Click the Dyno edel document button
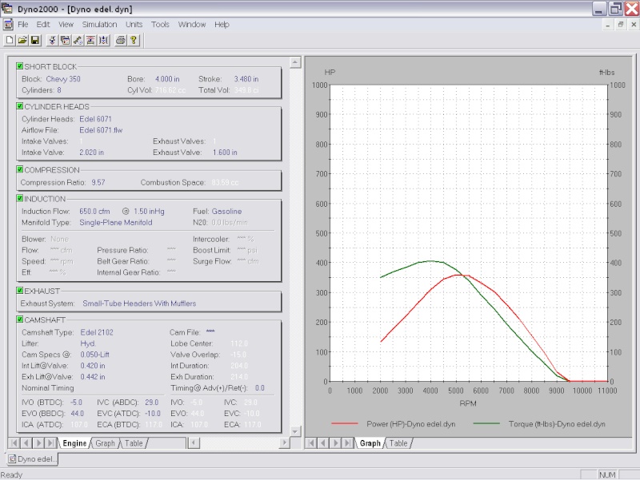This screenshot has width=640, height=480. point(33,459)
